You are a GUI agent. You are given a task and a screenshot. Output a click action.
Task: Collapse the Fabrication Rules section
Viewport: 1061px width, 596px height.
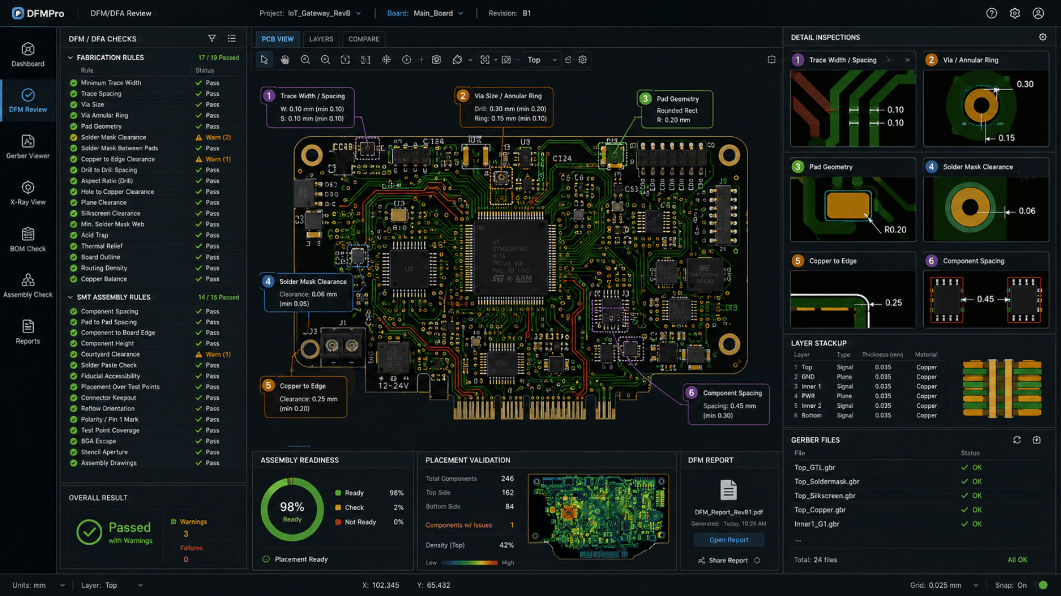(x=70, y=57)
